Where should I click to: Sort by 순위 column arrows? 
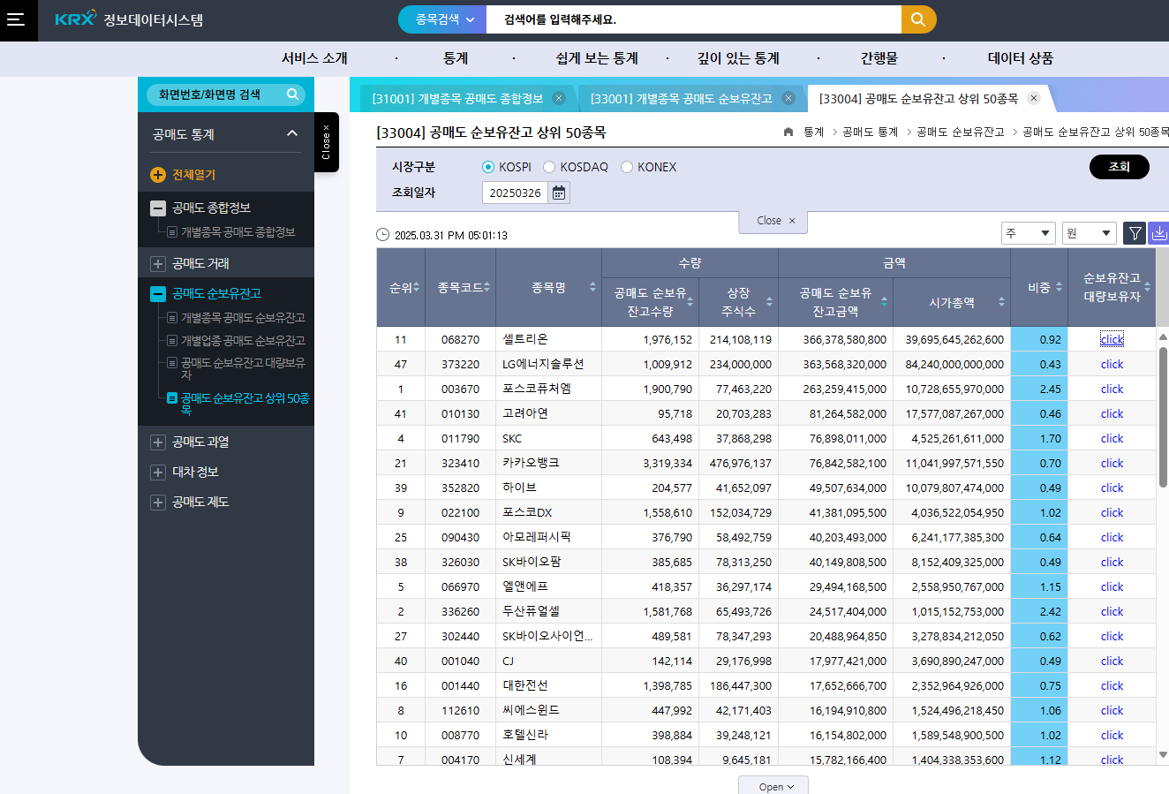pyautogui.click(x=416, y=287)
